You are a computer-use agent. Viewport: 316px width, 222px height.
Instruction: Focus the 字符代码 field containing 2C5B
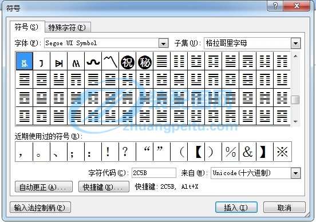click(x=154, y=173)
